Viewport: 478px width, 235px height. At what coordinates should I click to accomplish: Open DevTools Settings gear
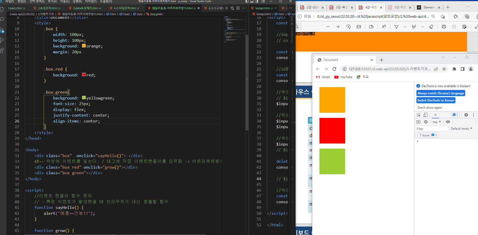coord(466,115)
